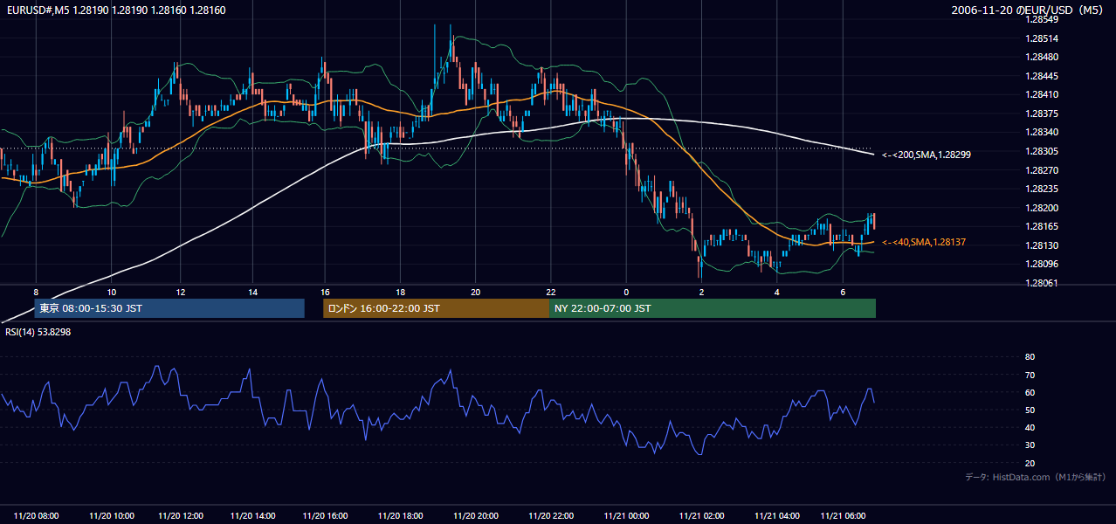Click RSI level 60 on the scale
Viewport: 1116px width, 524px height.
(x=1030, y=392)
